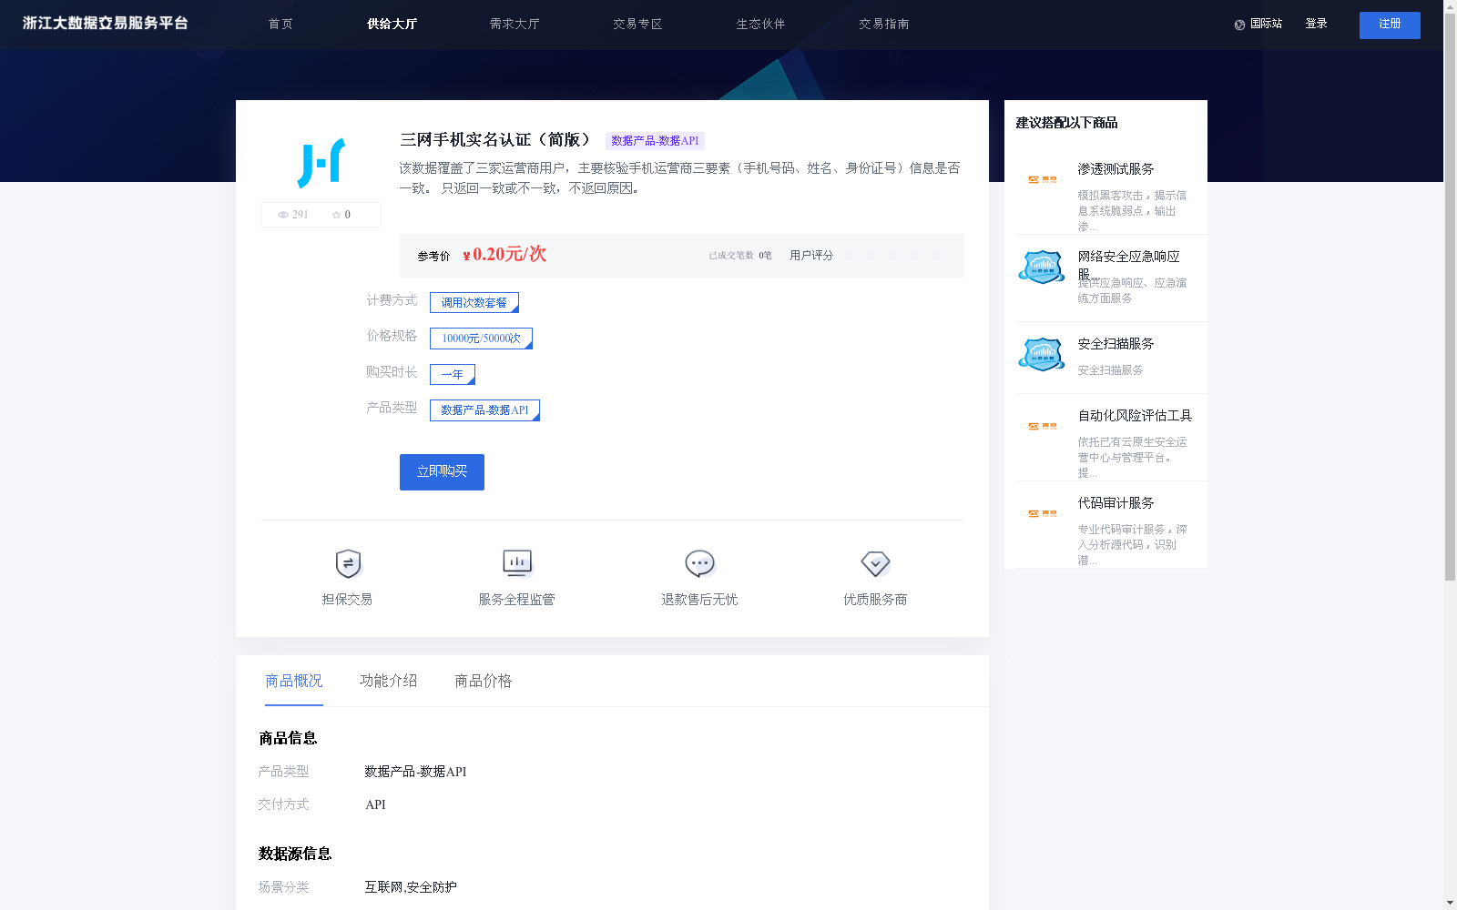Open the 生态伙伴 nav item
The height and width of the screenshot is (910, 1457).
[x=760, y=25]
